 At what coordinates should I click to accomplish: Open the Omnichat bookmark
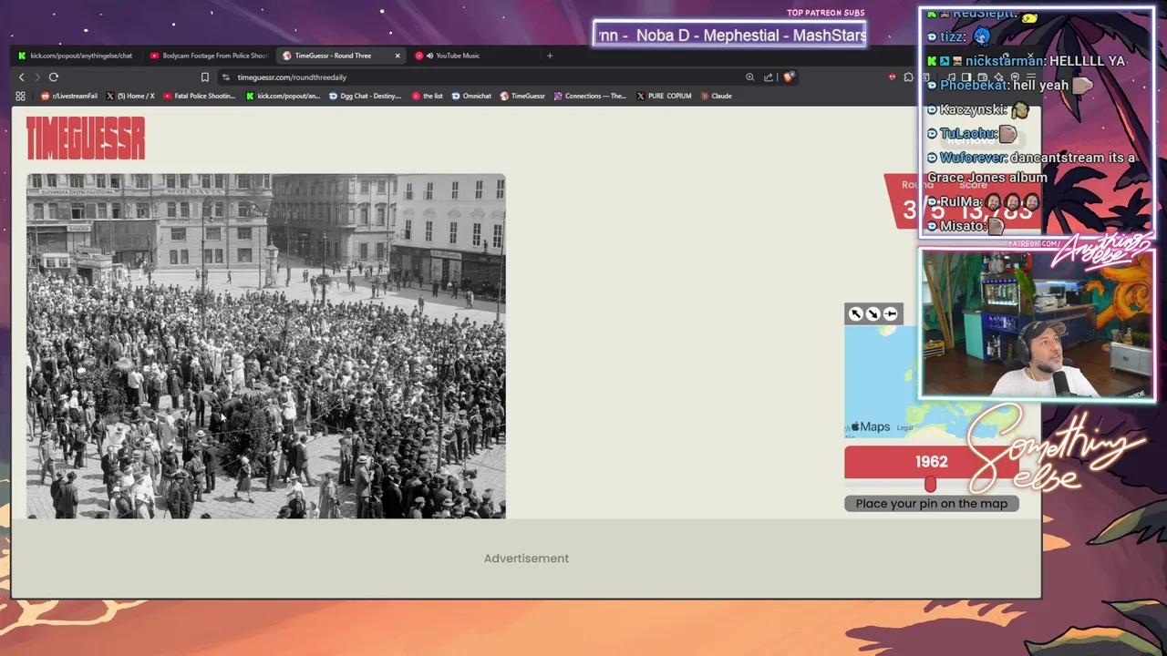tap(471, 96)
